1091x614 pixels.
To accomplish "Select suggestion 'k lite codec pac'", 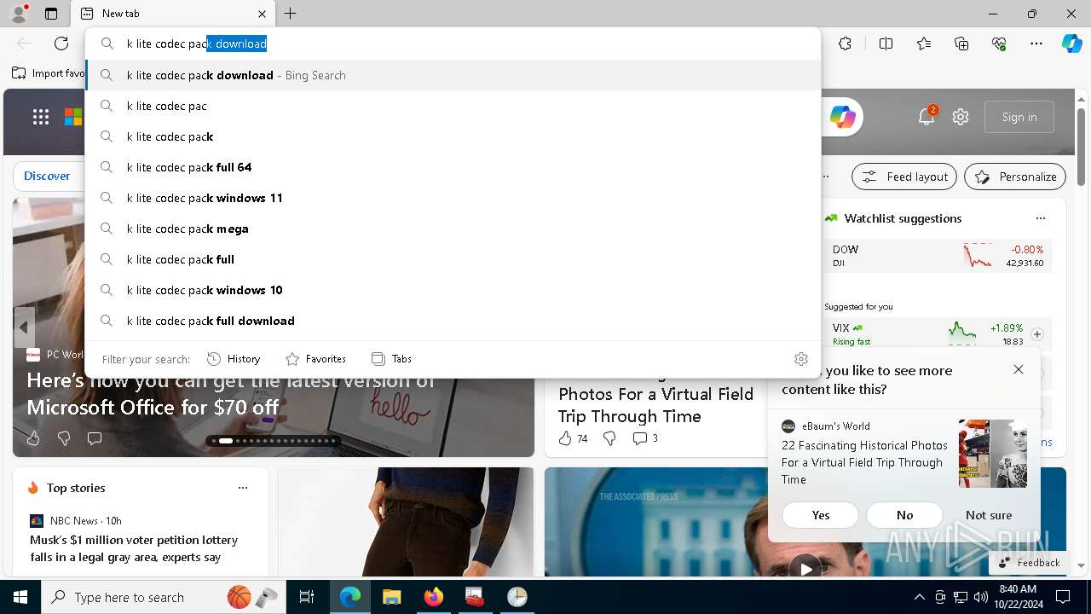I will [453, 106].
